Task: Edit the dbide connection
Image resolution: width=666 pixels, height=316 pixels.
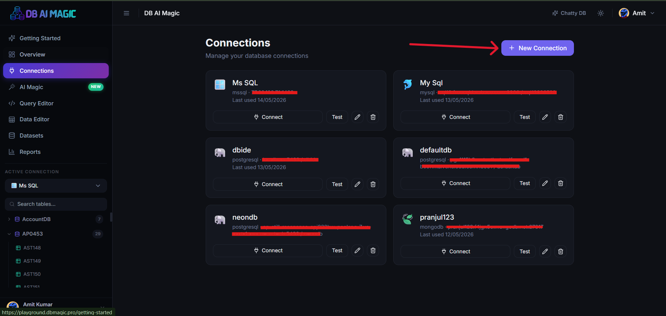Action: pos(357,184)
